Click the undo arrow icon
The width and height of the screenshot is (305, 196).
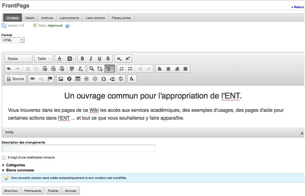tap(9, 69)
